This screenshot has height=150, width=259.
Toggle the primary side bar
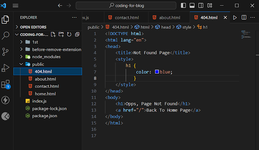click(x=183, y=6)
